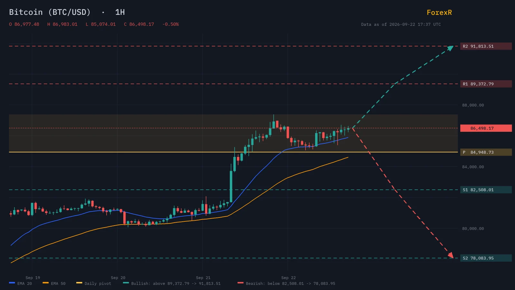Click the current price tag 86,498.17
This screenshot has width=515, height=290.
click(486, 128)
